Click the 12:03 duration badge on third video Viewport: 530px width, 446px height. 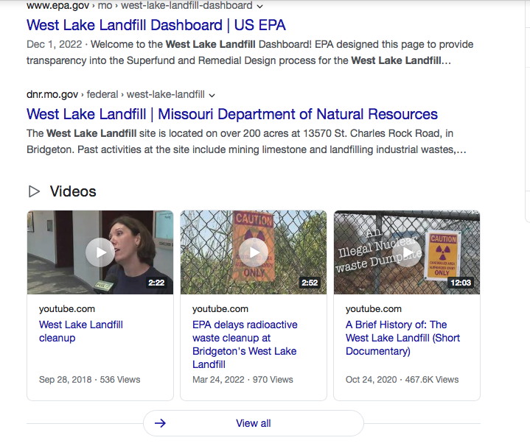461,283
